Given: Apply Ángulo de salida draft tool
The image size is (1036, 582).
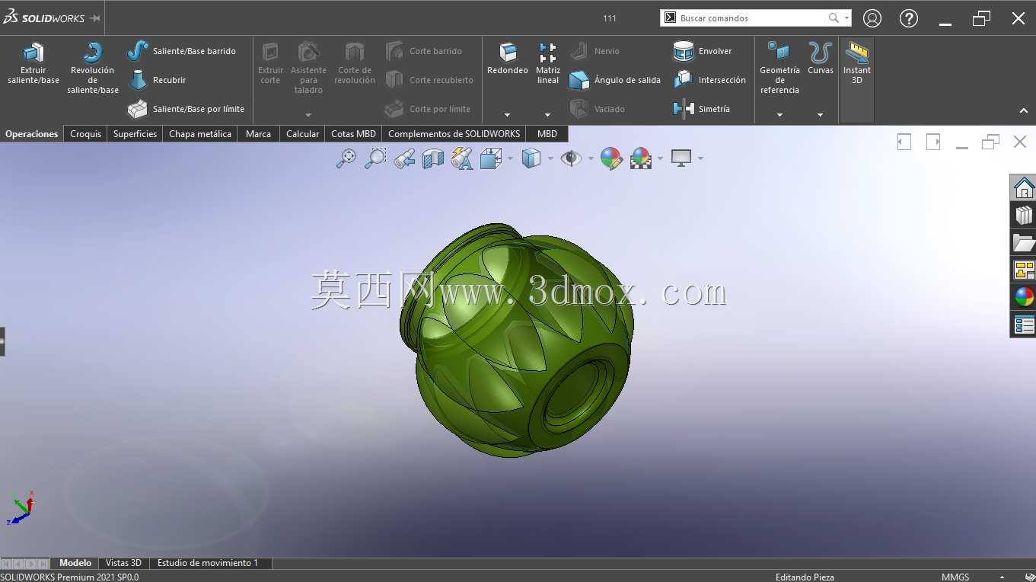Looking at the screenshot, I should pos(615,80).
